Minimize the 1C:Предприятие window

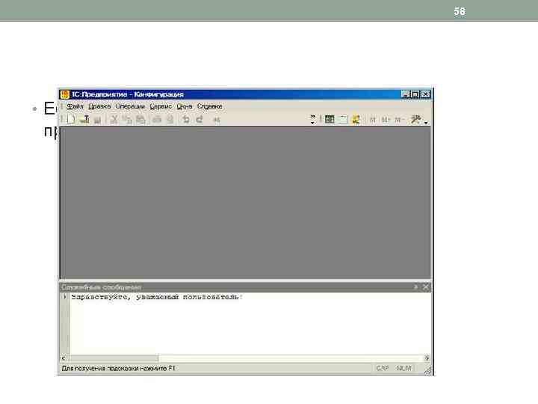click(405, 94)
